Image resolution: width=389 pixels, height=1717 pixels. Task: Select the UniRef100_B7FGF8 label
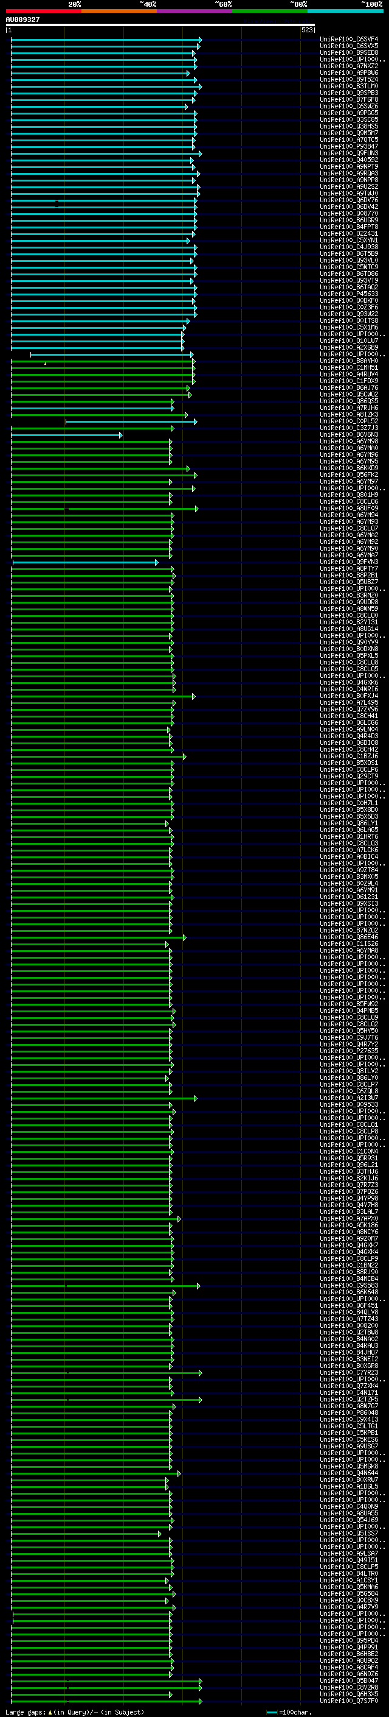pyautogui.click(x=348, y=99)
